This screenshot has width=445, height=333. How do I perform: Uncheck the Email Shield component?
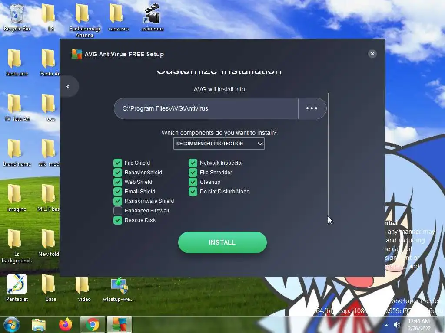tap(118, 191)
